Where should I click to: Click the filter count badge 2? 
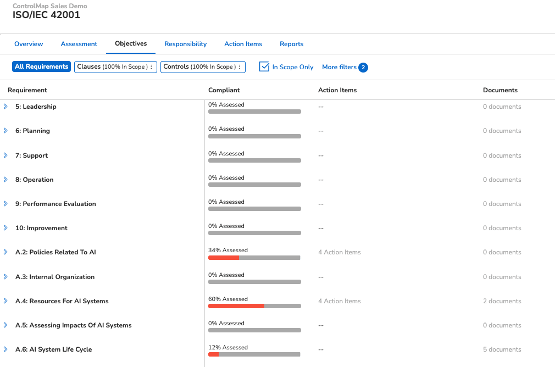pyautogui.click(x=363, y=67)
